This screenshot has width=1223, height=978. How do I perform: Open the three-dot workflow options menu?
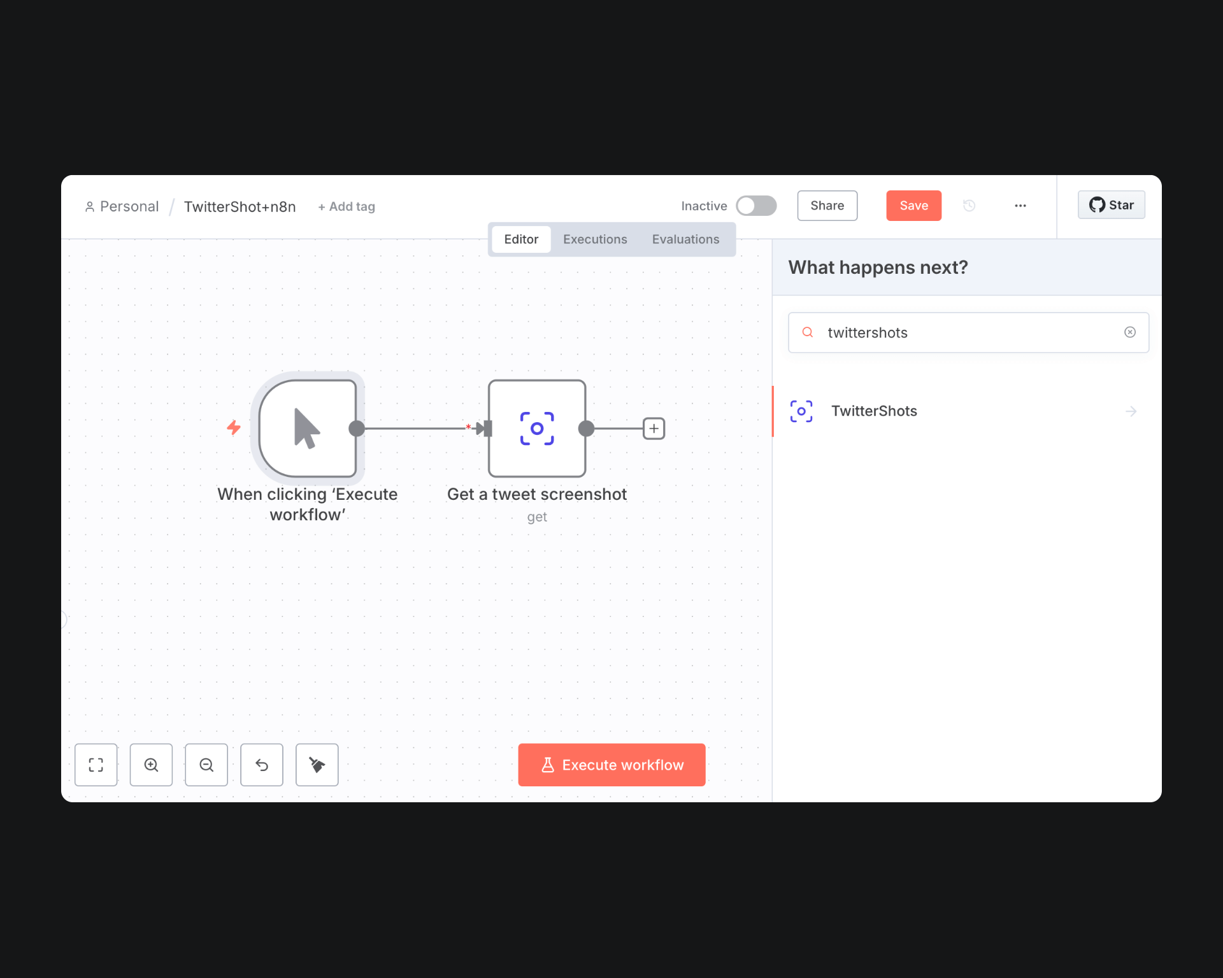tap(1020, 206)
